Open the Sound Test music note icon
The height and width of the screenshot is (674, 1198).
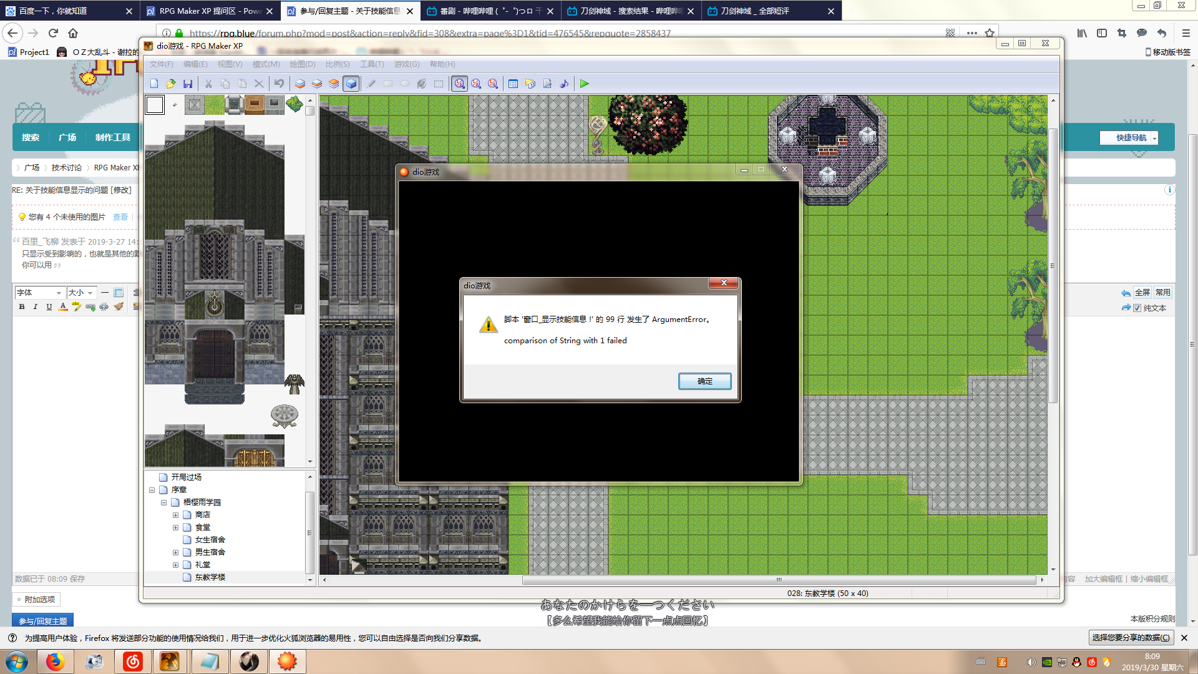(x=564, y=84)
